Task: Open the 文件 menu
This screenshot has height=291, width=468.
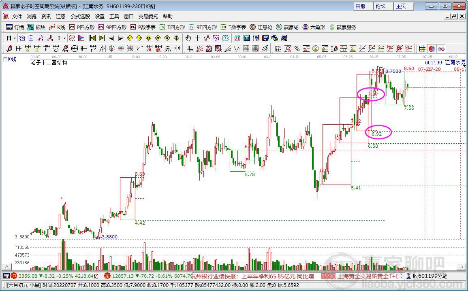Action: 17,17
